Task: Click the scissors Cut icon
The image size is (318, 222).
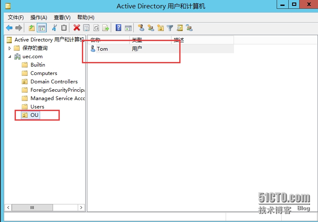Action: pos(54,28)
